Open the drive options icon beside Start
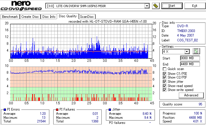Viewport: 206px width, 125px height. pyautogui.click(x=156, y=6)
